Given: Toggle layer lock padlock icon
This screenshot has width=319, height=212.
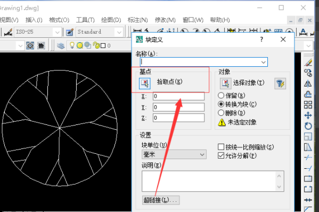Looking at the screenshot, I should 96,45.
